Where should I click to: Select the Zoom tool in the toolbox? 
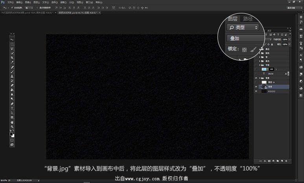[12, 127]
